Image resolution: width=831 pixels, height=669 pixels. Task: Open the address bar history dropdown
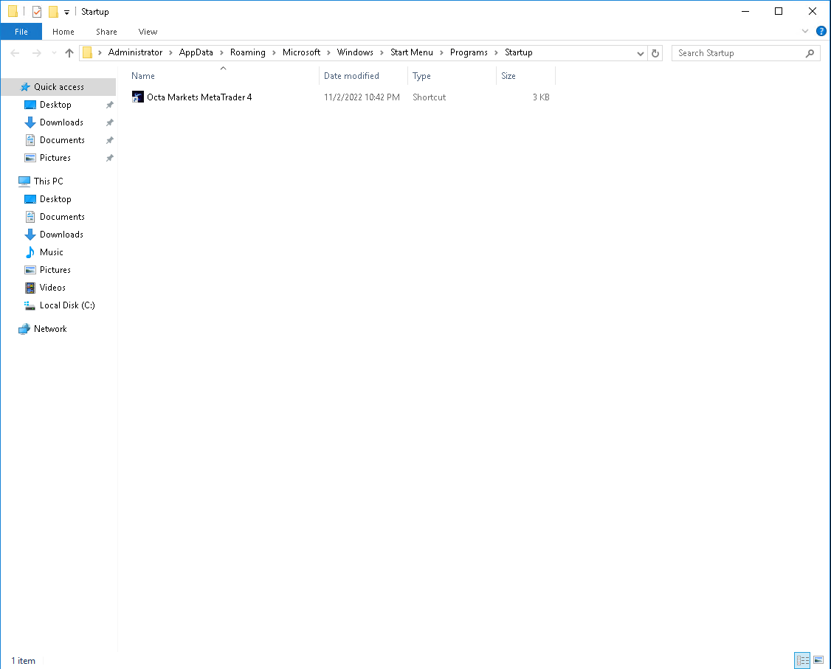click(640, 53)
